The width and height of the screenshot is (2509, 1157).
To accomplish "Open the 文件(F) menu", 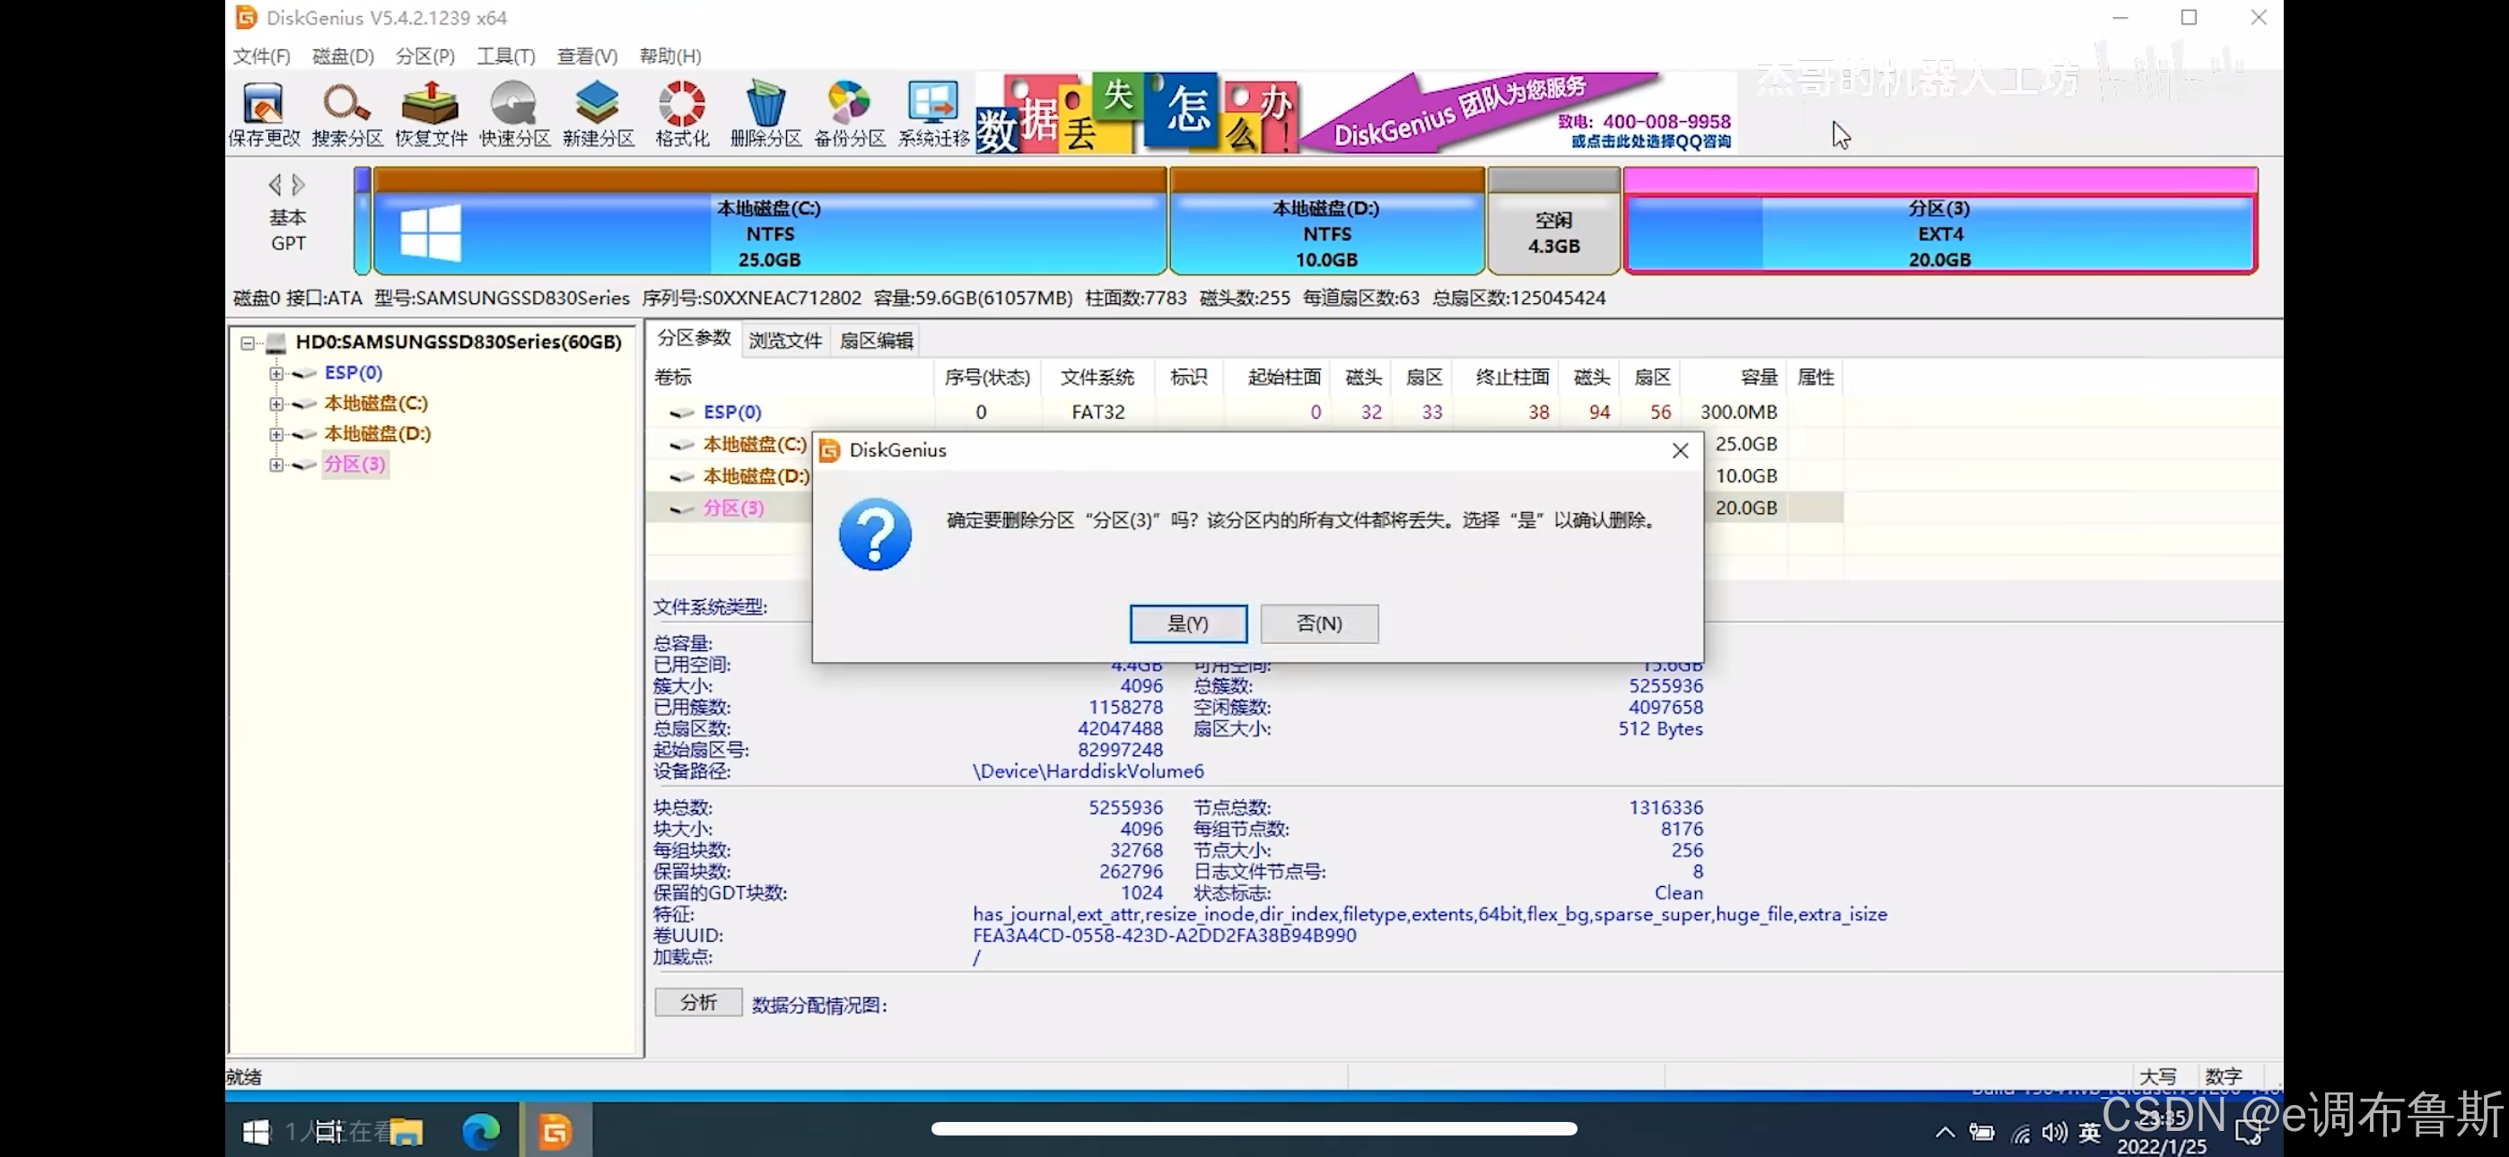I will point(261,57).
